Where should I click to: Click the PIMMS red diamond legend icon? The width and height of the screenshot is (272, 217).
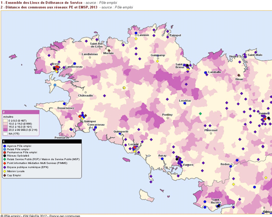(5, 163)
